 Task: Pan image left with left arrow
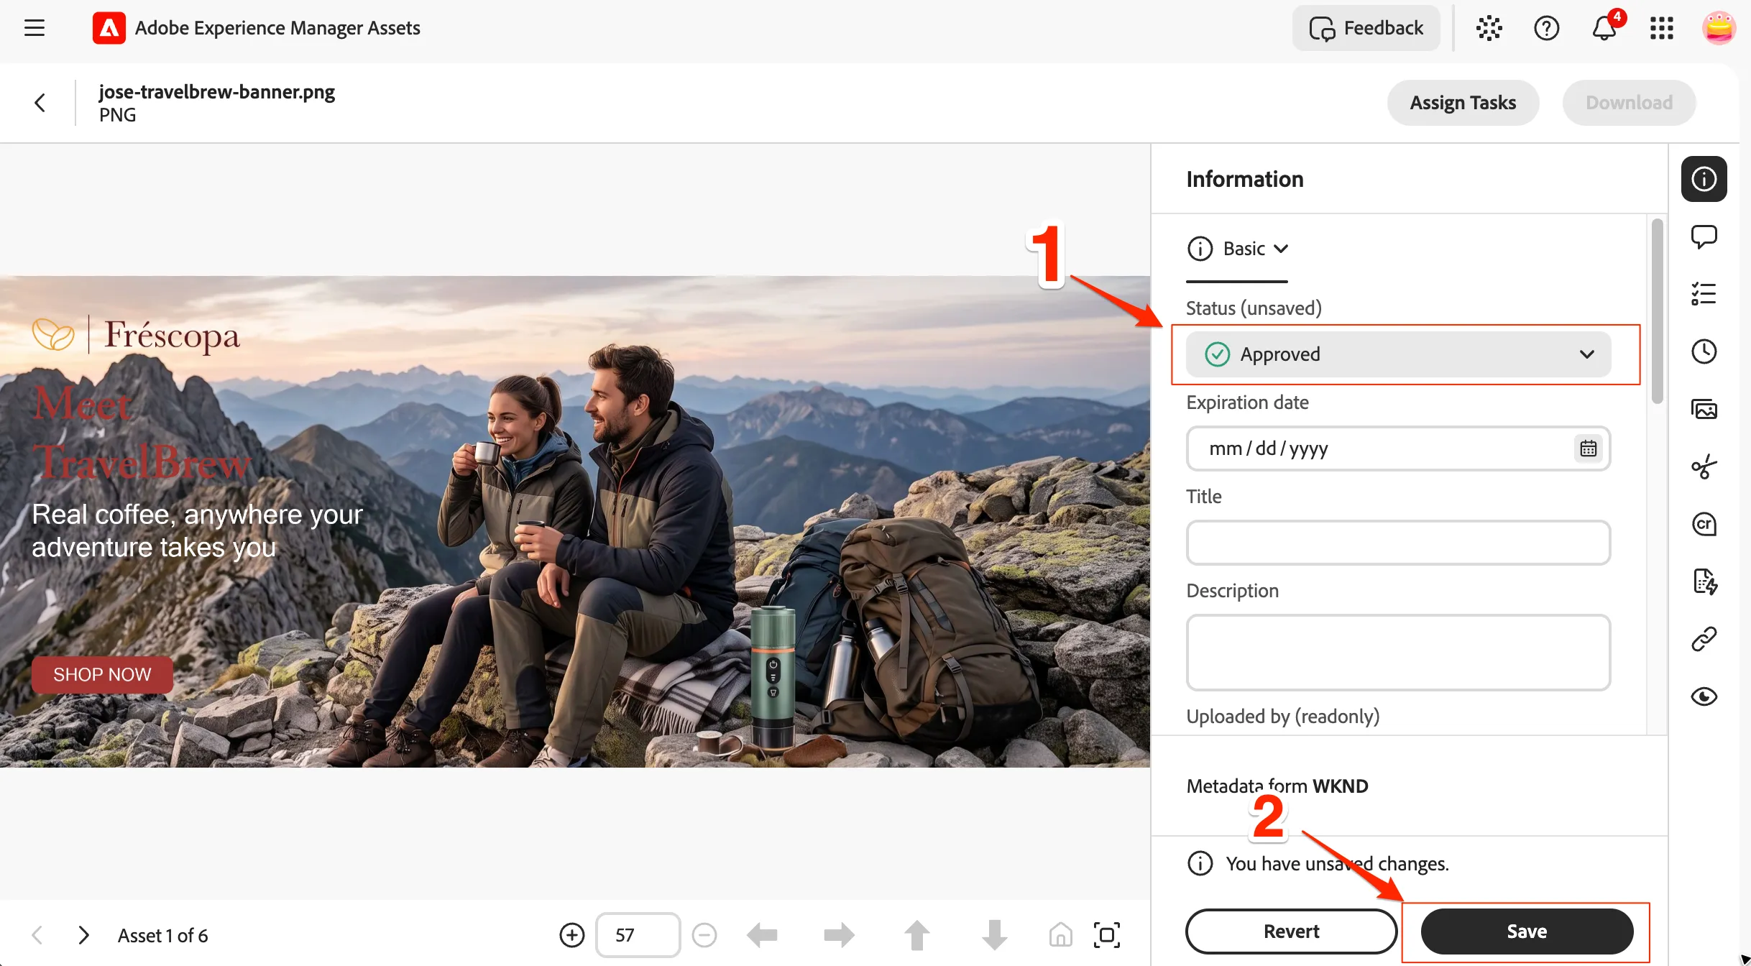click(762, 935)
